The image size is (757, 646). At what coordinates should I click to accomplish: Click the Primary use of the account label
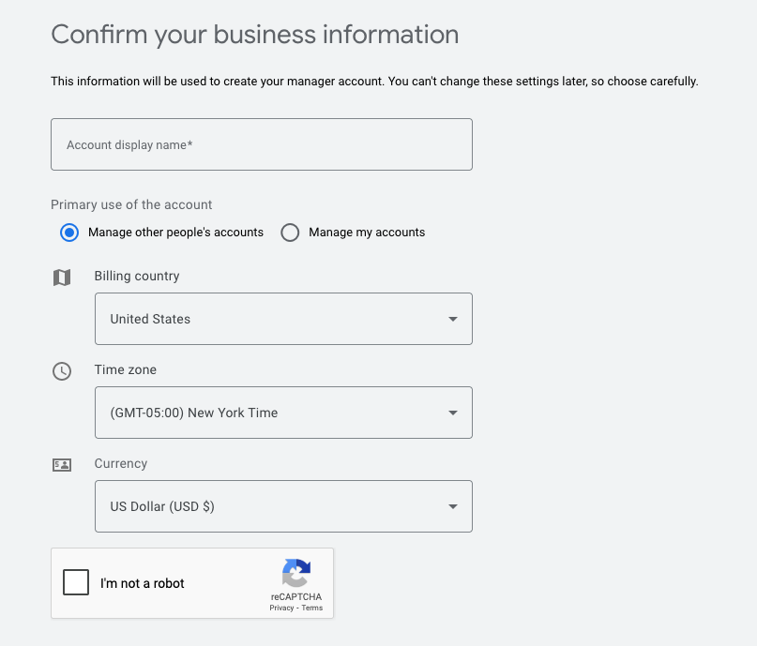131,204
